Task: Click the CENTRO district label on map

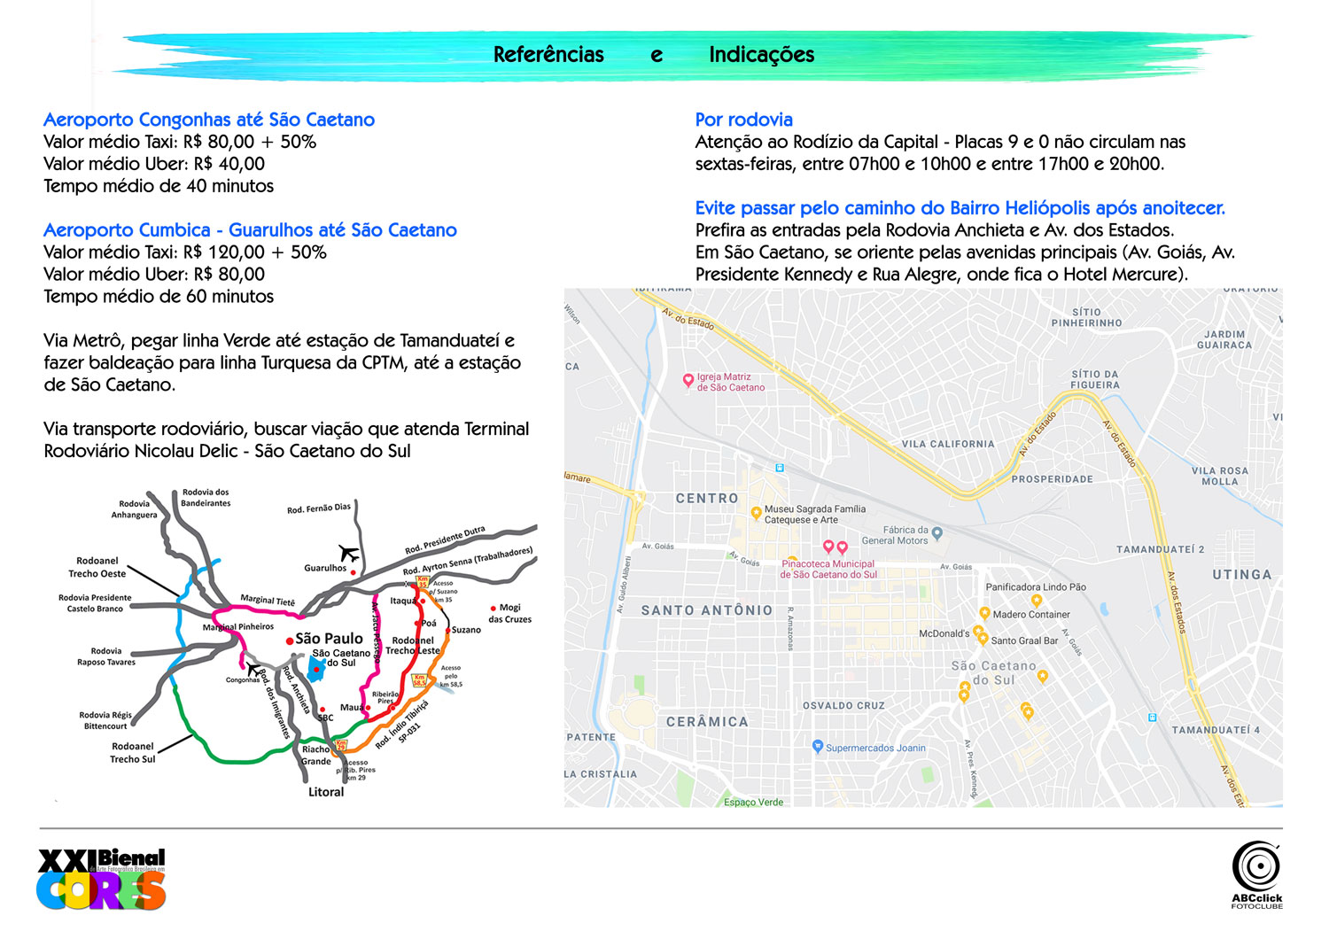Action: point(707,499)
